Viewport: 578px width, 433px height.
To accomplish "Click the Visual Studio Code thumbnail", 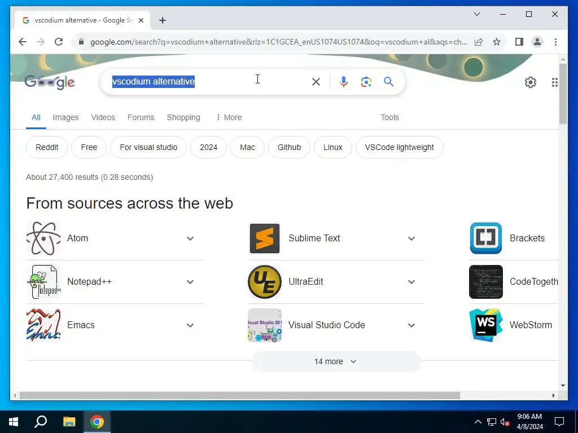I will click(x=265, y=325).
